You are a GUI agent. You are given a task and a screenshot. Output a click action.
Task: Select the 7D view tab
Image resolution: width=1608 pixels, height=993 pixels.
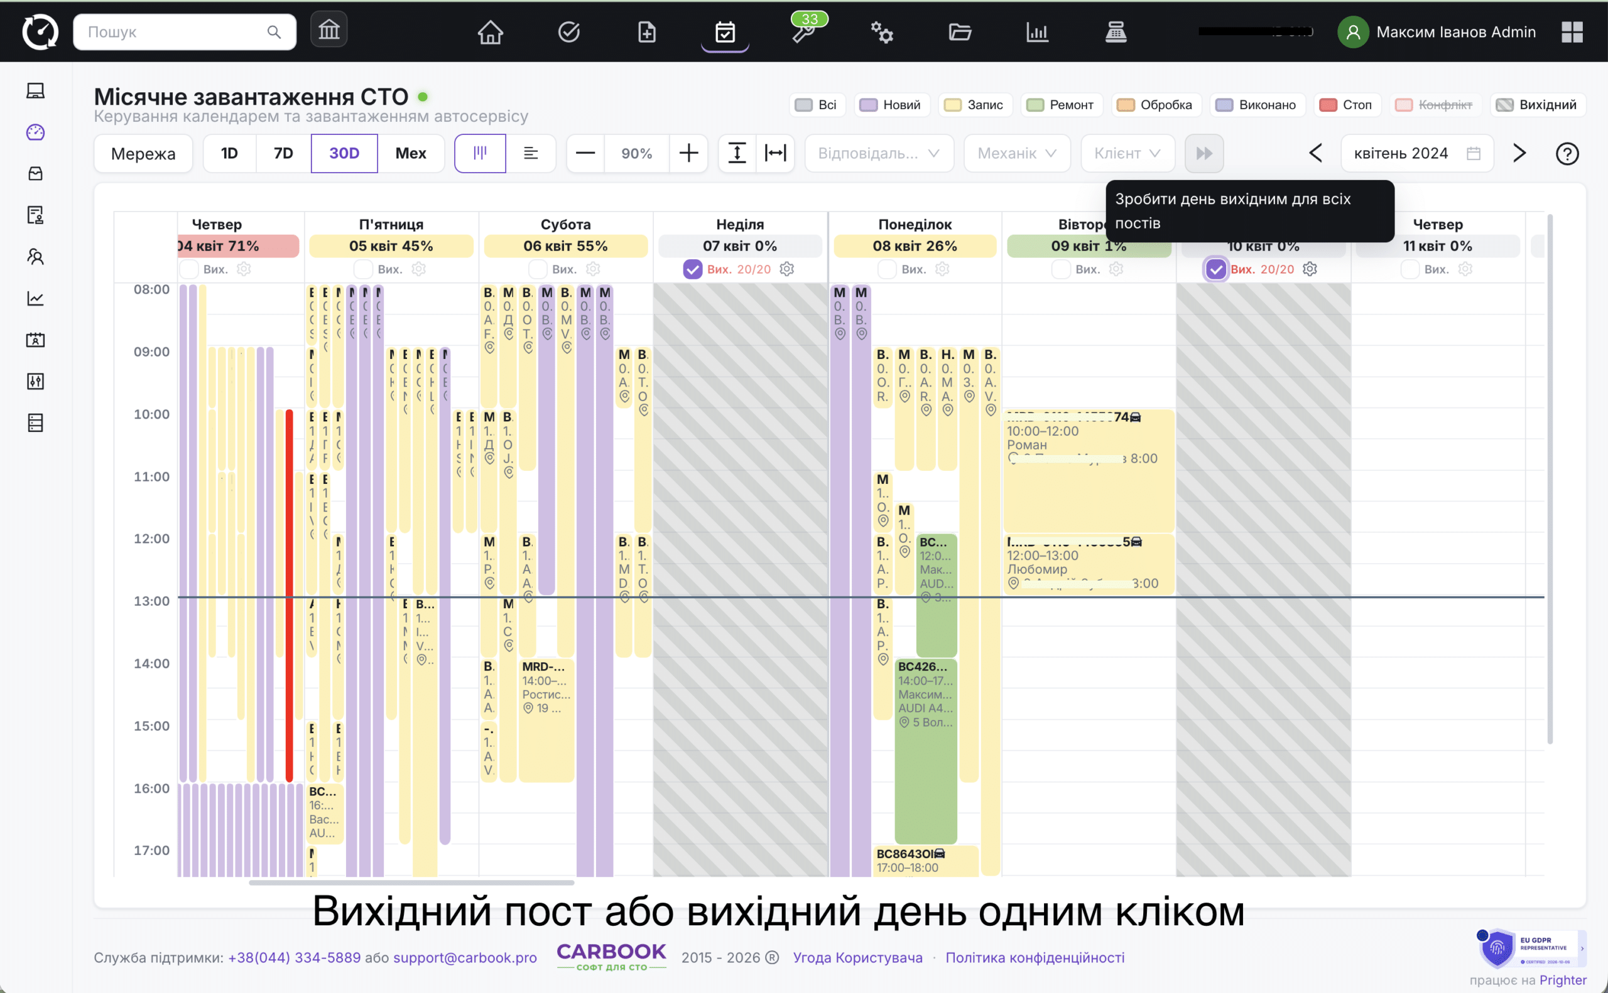pyautogui.click(x=283, y=153)
